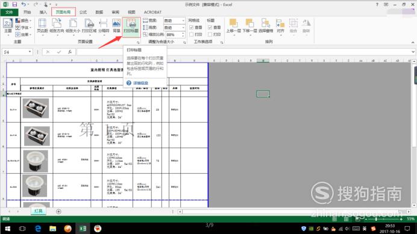417x234 pixels.
Task: Toggle Gridlines View (查看) checkbox
Action: [191, 27]
